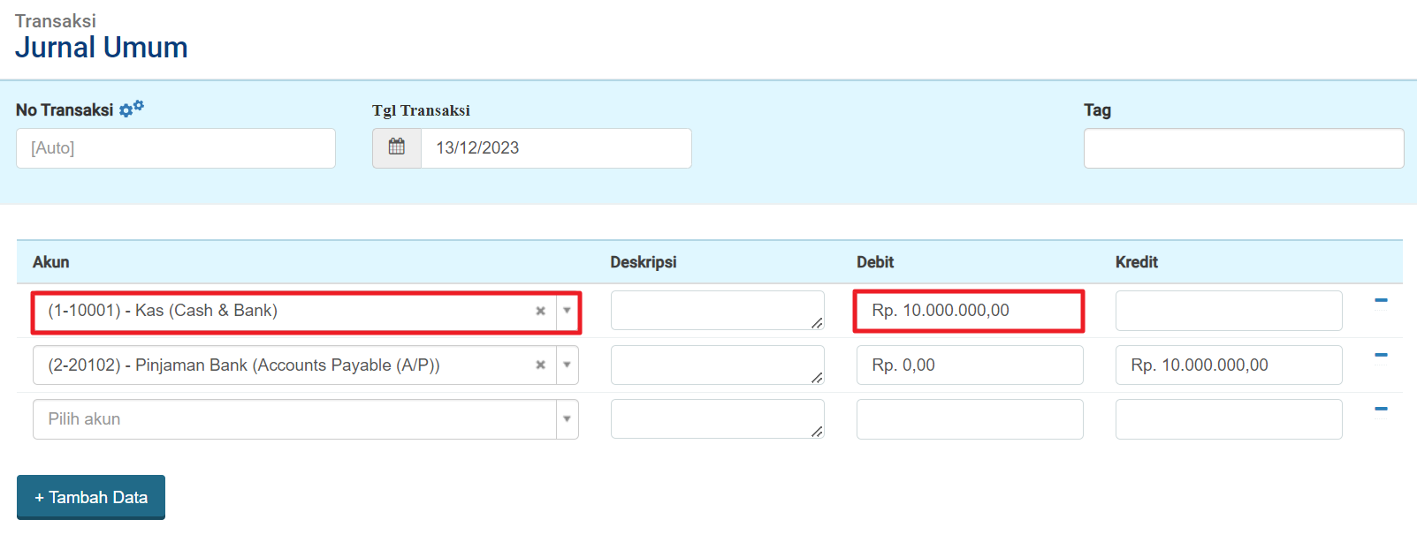The height and width of the screenshot is (542, 1417).
Task: Click the empty Kredit field in first row
Action: [x=1228, y=311]
